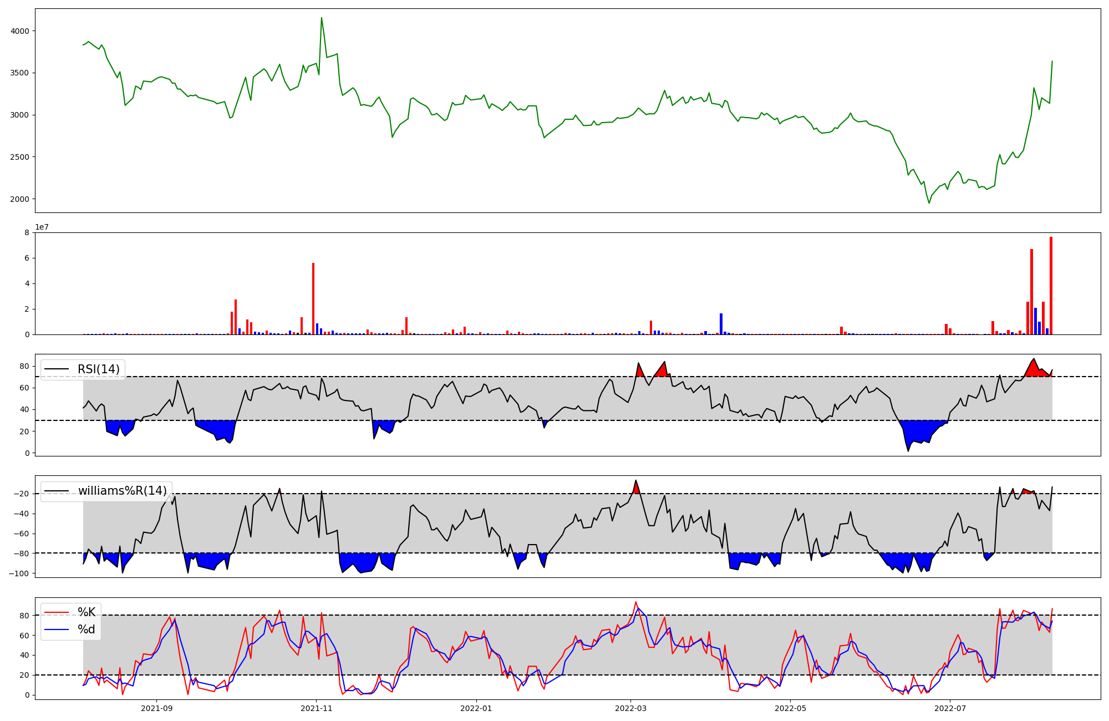This screenshot has width=1109, height=721.
Task: Click the tall red volume bar near 2021-11
Action: coord(313,299)
